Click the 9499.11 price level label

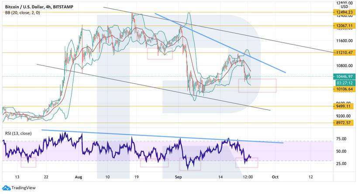coord(343,106)
